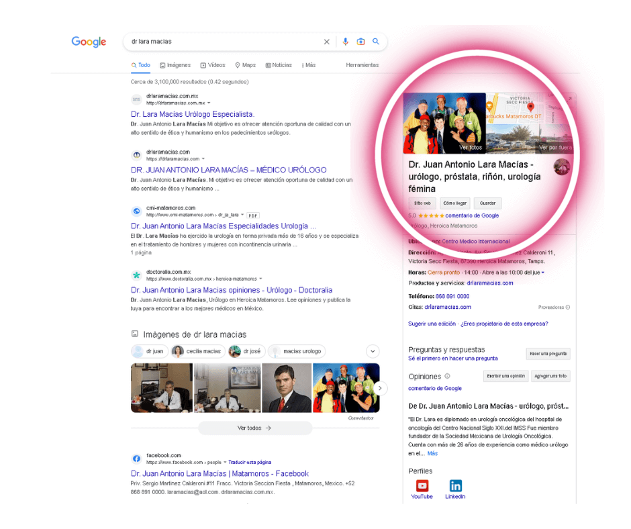
Task: Start voice search with microphone icon
Action: [345, 42]
